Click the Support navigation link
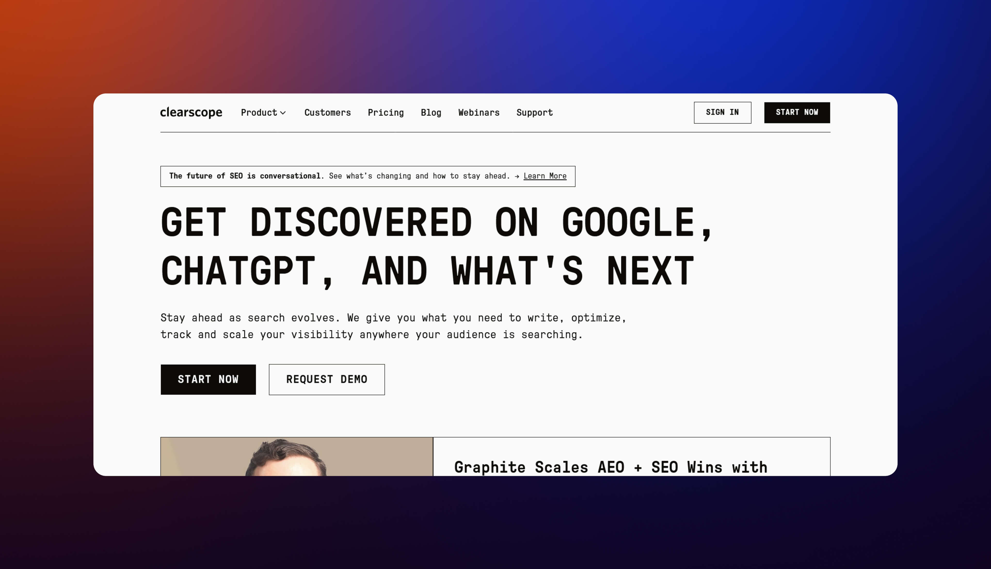Viewport: 991px width, 569px height. 534,113
